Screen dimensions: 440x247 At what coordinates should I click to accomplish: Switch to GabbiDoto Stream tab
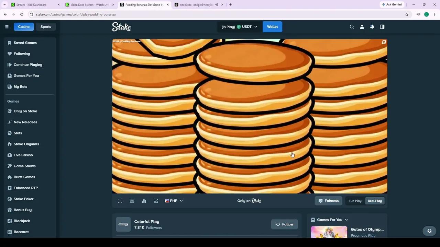coord(90,4)
